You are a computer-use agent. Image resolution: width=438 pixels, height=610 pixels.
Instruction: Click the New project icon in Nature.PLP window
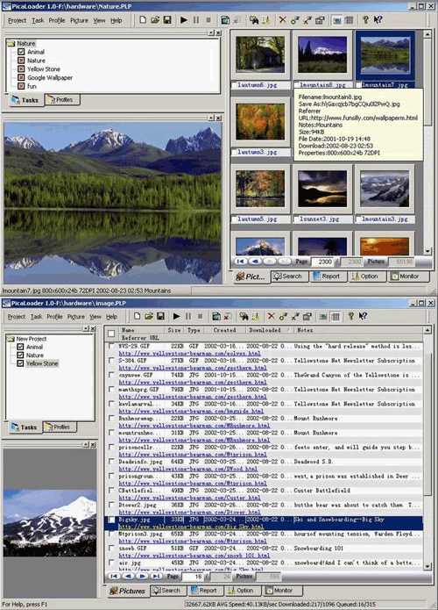(x=143, y=20)
